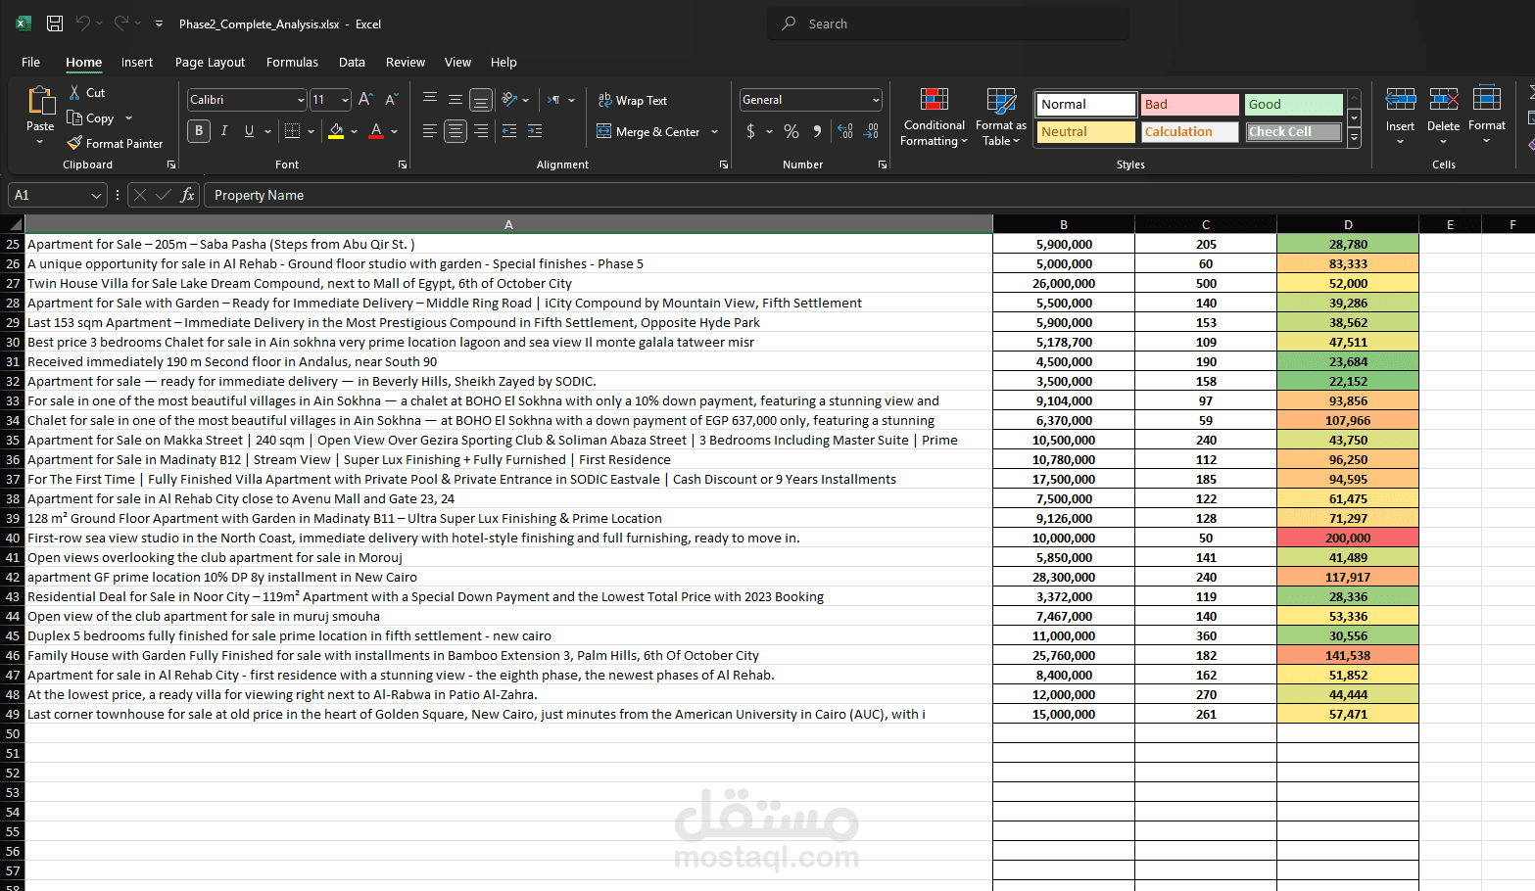Increase font size with the larger A icon
This screenshot has width=1535, height=891.
(x=365, y=100)
